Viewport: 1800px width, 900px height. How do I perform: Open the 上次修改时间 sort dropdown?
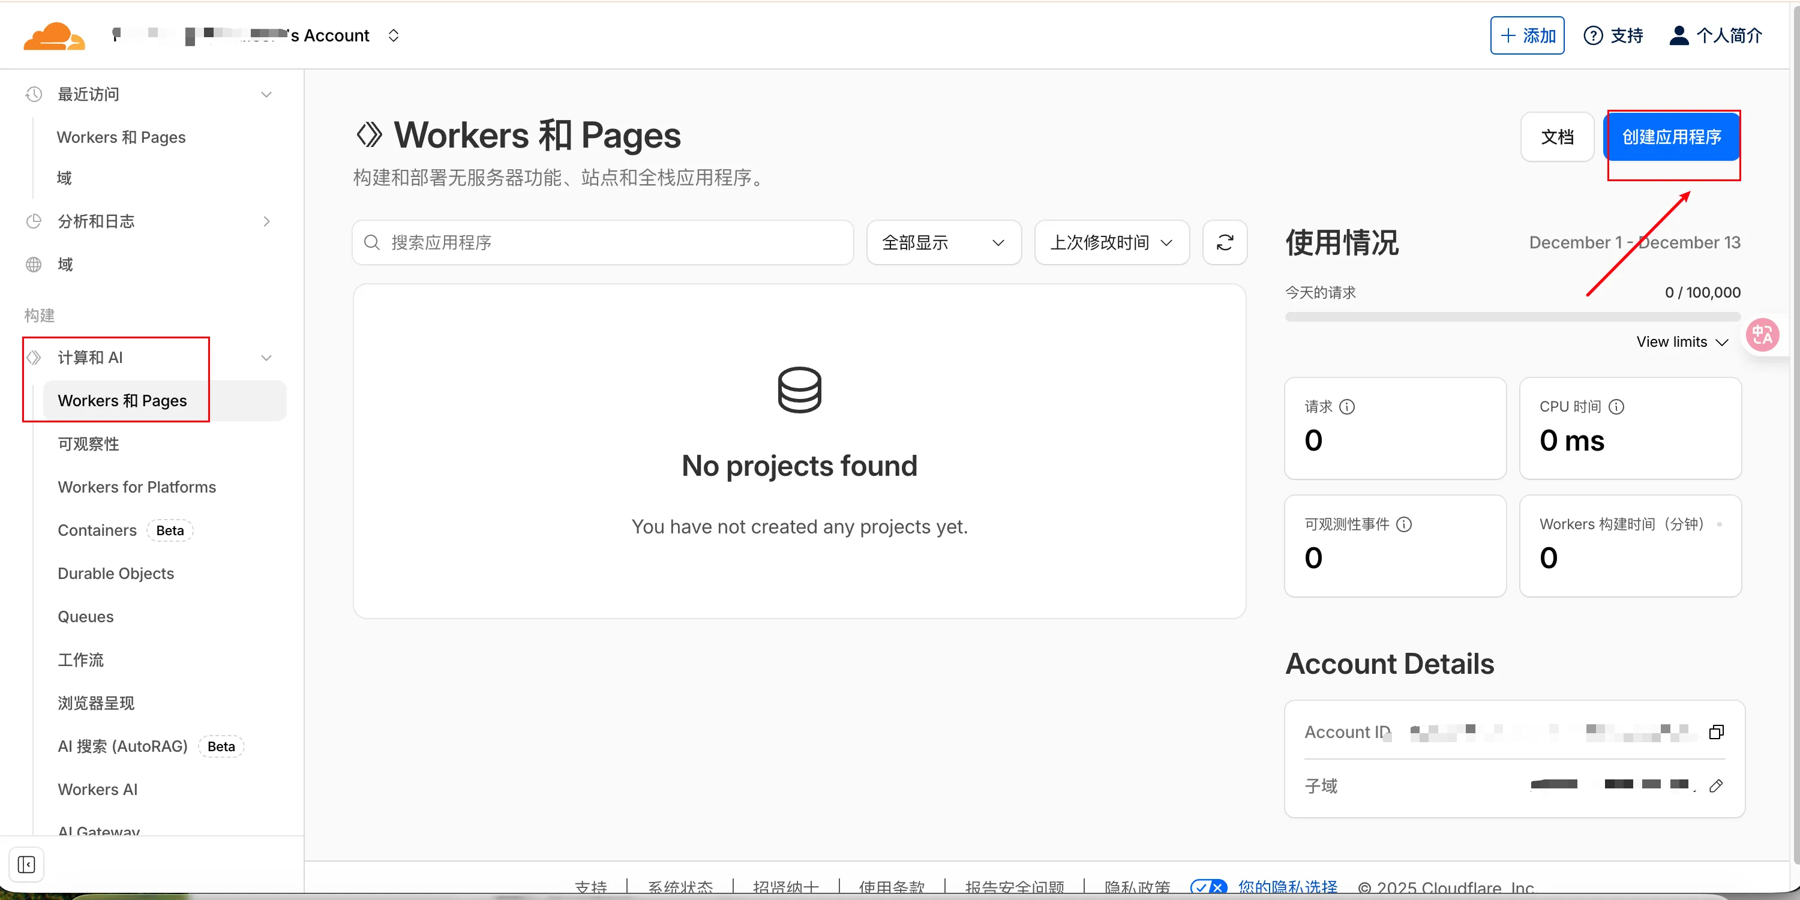(x=1111, y=242)
